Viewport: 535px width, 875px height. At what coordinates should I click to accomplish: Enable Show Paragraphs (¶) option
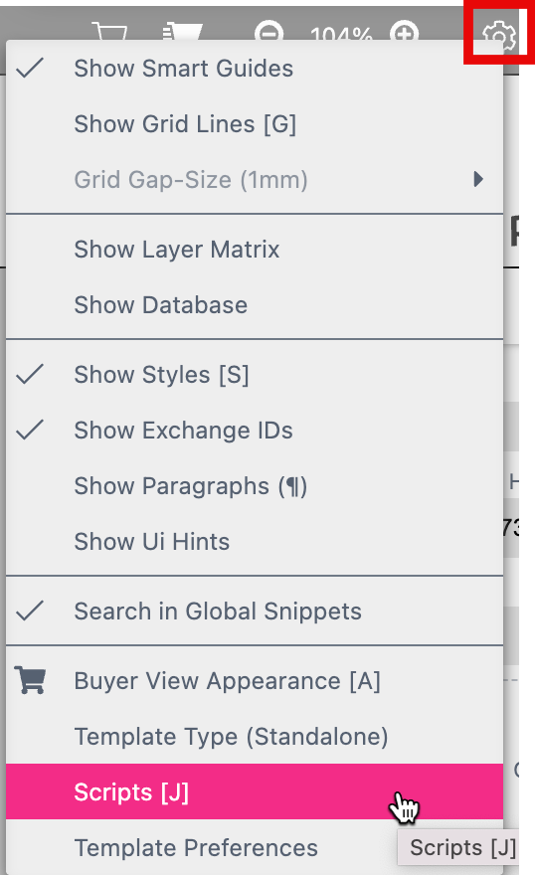255,486
